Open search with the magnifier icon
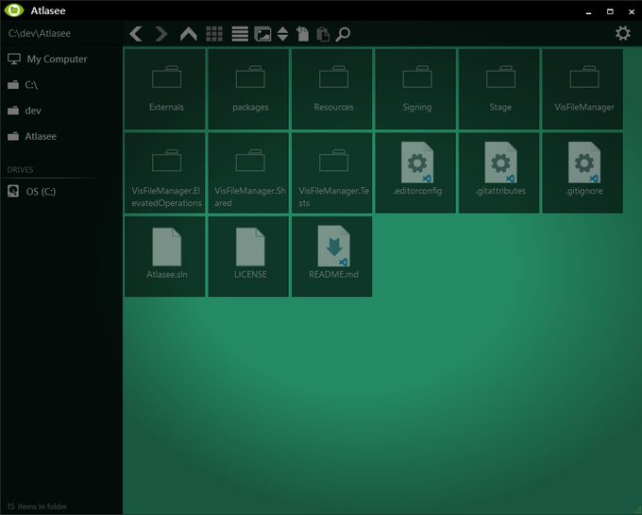The height and width of the screenshot is (515, 642). [343, 34]
